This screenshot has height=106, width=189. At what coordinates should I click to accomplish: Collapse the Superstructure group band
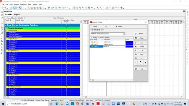[7, 39]
